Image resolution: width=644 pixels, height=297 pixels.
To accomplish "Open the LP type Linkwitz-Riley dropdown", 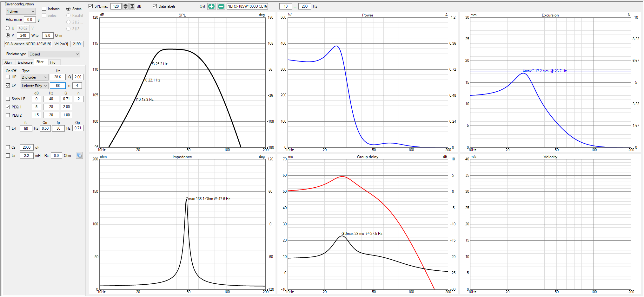I will [x=35, y=86].
